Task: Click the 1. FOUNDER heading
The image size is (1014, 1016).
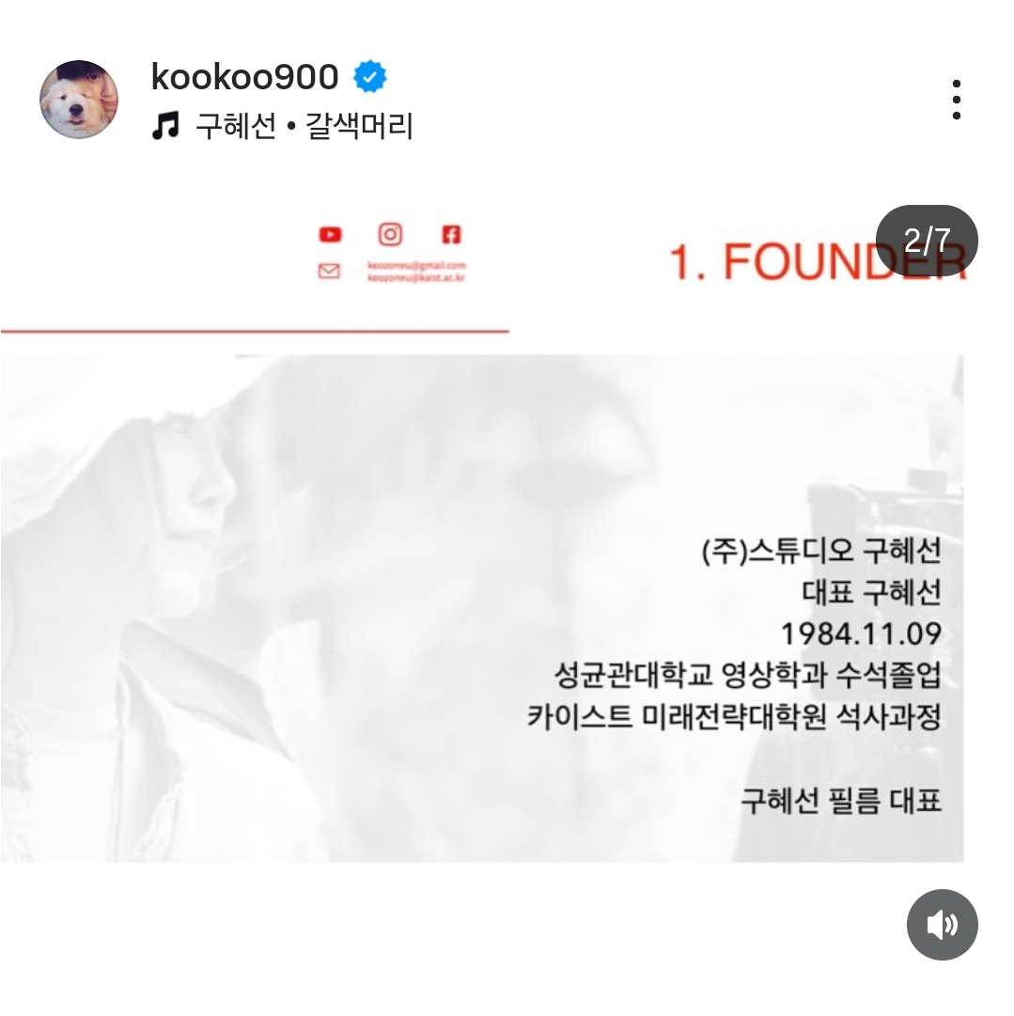Action: (x=818, y=262)
